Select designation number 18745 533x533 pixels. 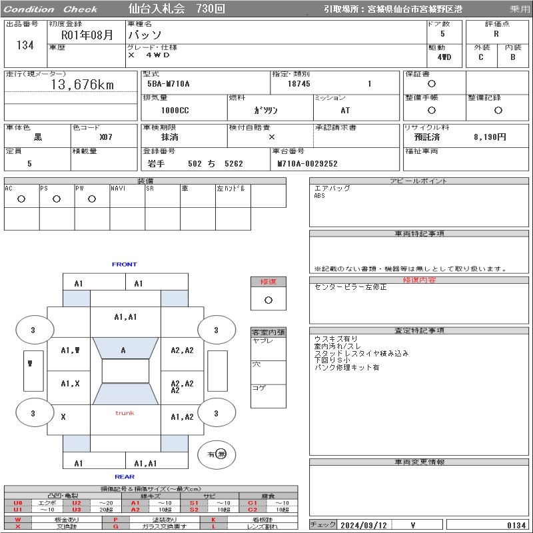click(x=298, y=84)
